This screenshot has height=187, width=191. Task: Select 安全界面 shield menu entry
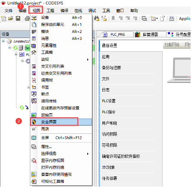[x=61, y=122]
